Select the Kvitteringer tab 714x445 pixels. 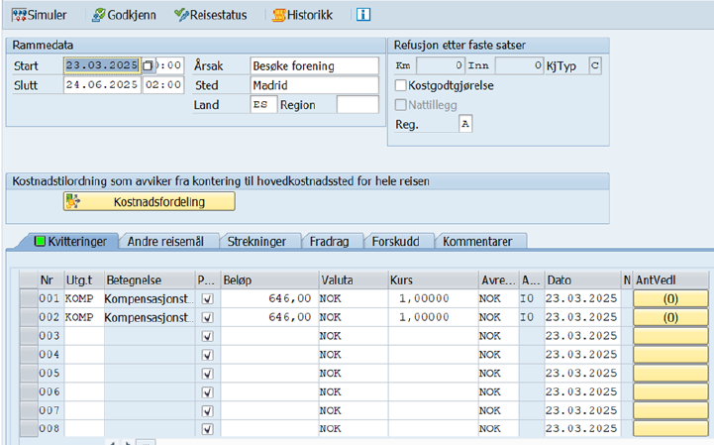[x=70, y=241]
